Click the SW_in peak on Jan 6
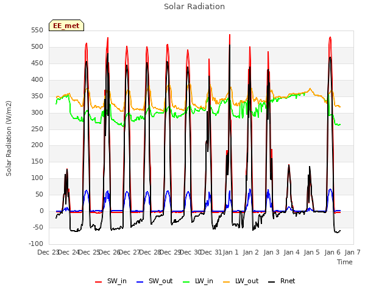Viewport: 390px width, 293px height. click(330, 37)
